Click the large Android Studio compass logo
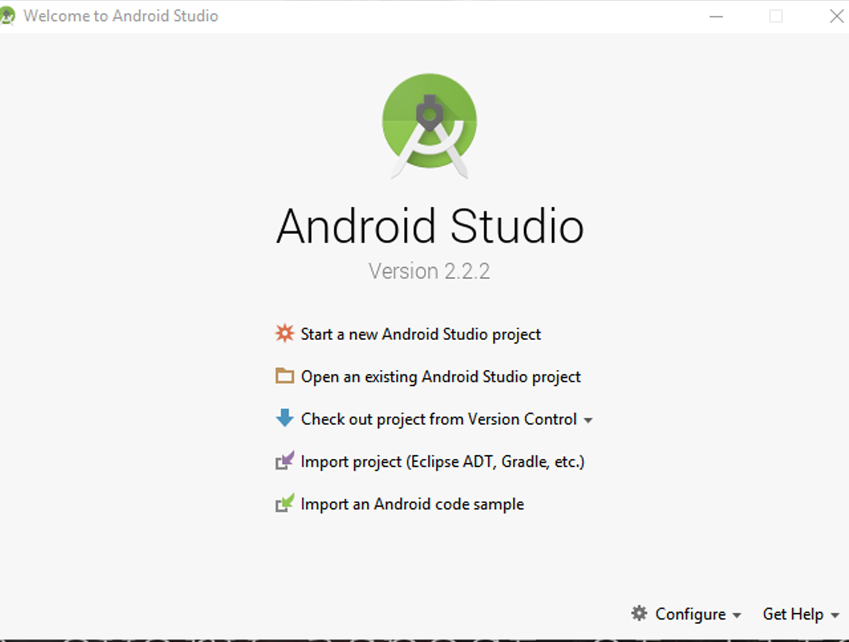This screenshot has height=642, width=849. [x=429, y=126]
